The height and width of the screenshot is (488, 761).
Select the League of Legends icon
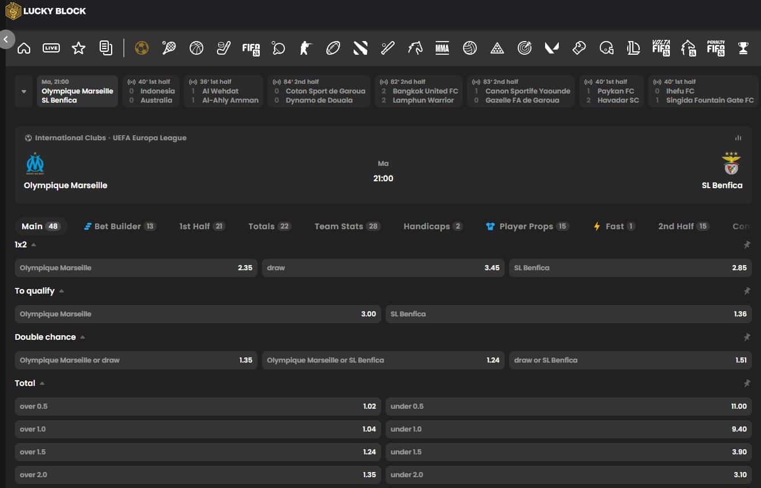click(634, 48)
